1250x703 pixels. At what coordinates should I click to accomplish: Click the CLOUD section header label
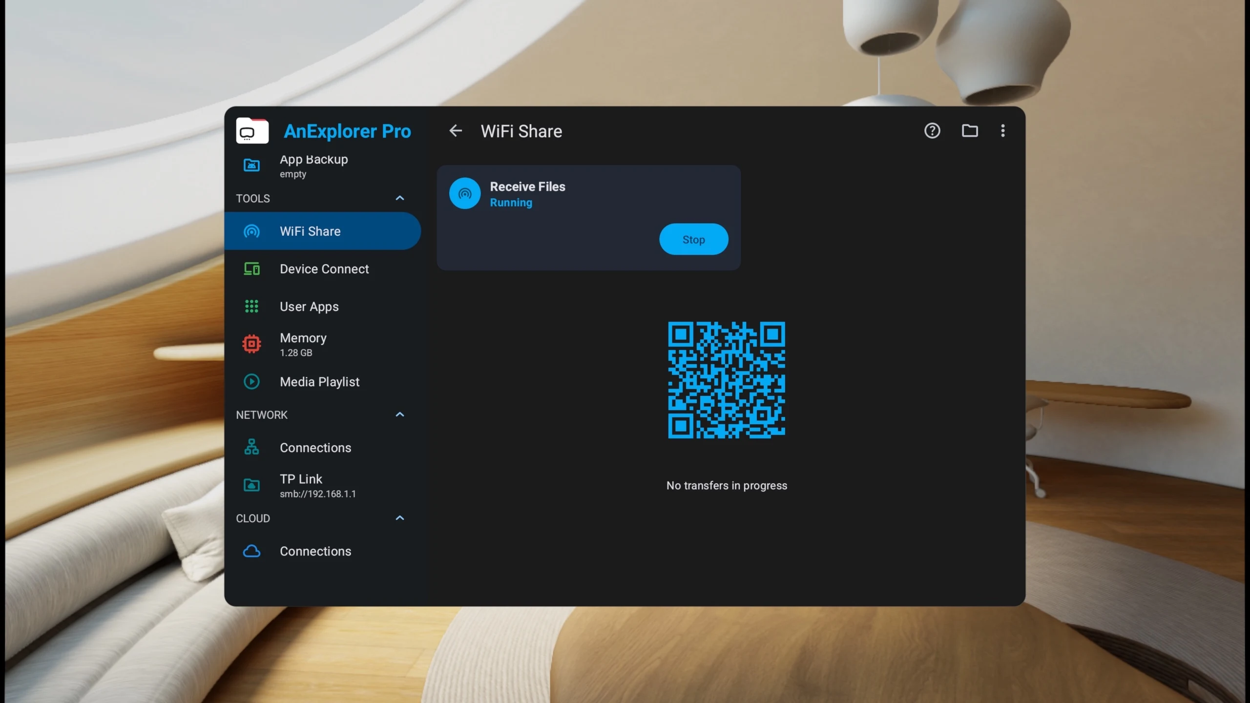[253, 518]
